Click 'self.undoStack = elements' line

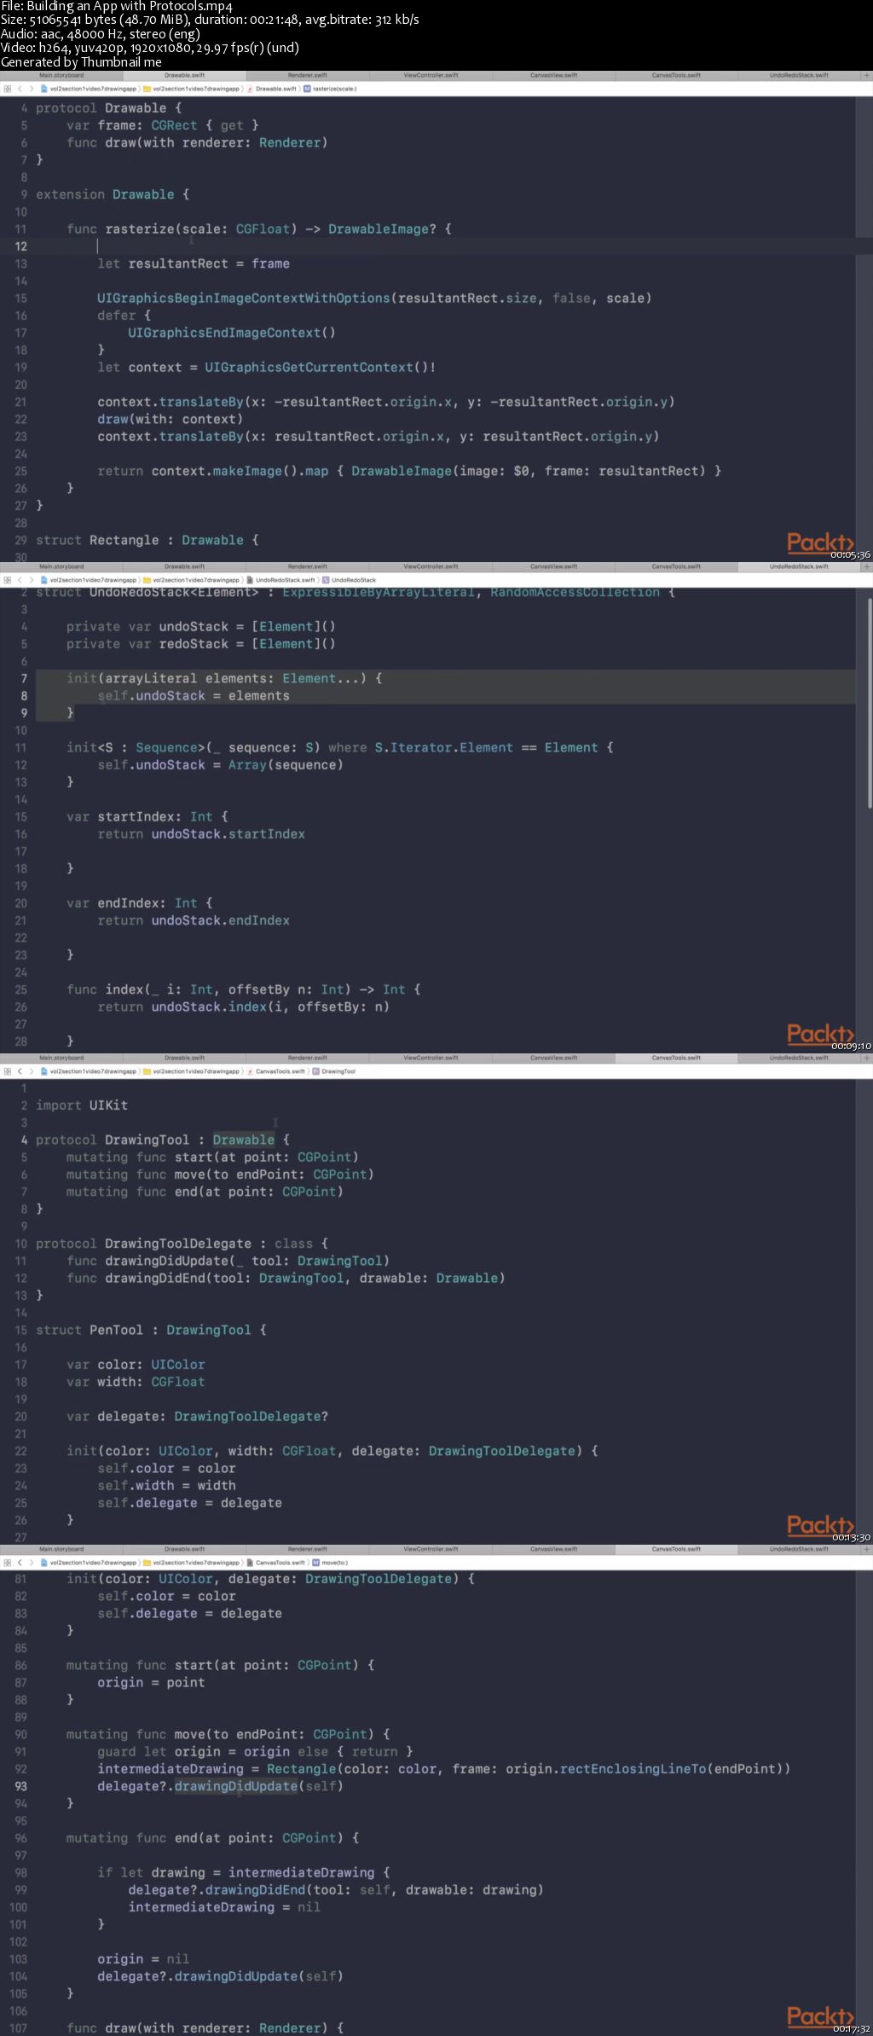pos(194,696)
